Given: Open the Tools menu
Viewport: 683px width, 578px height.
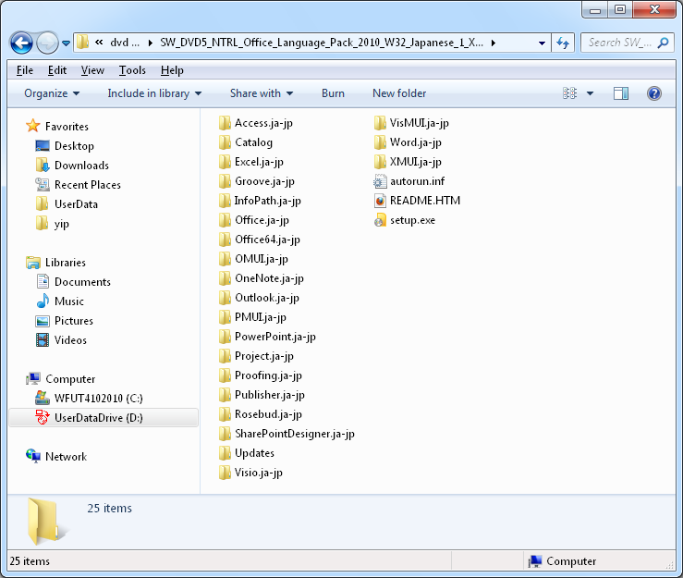Looking at the screenshot, I should tap(132, 70).
